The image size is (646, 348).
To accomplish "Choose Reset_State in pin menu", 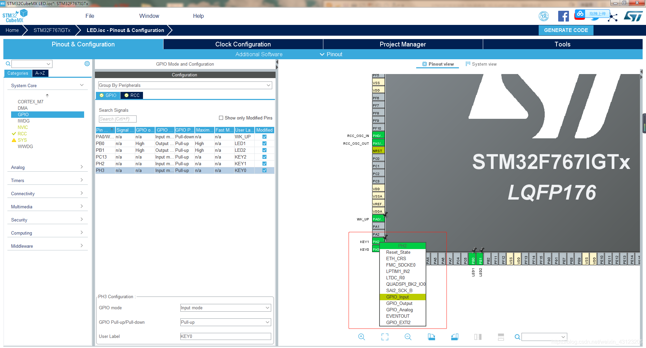I will click(x=402, y=252).
